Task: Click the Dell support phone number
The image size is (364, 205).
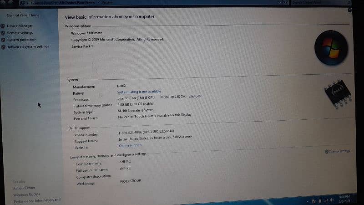Action: [x=146, y=132]
